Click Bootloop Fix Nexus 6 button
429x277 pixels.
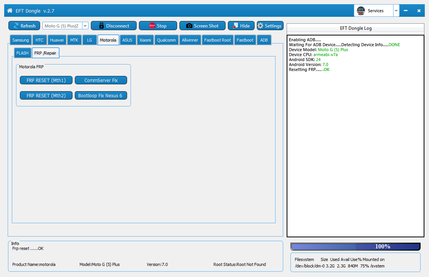(101, 95)
